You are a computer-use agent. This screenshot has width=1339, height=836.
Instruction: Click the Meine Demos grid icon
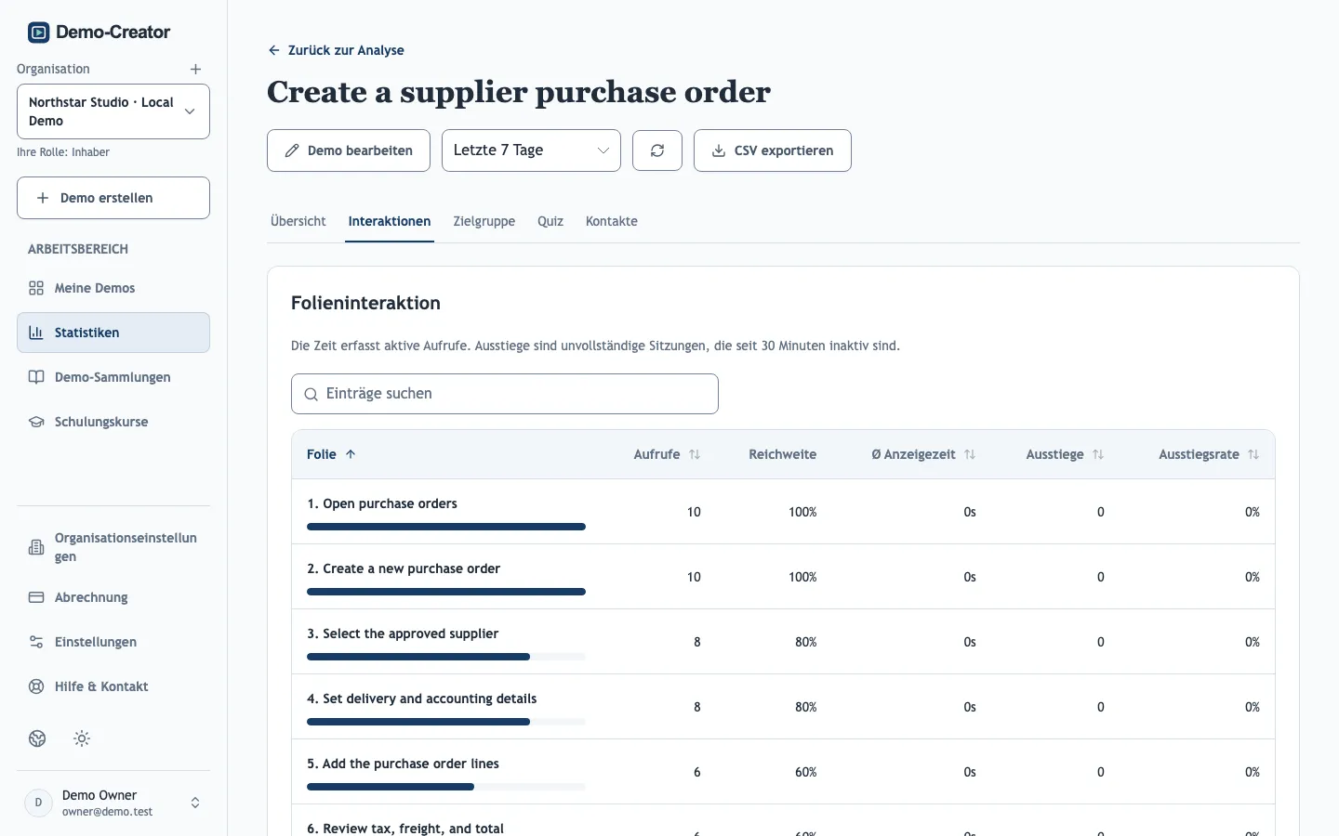click(36, 288)
